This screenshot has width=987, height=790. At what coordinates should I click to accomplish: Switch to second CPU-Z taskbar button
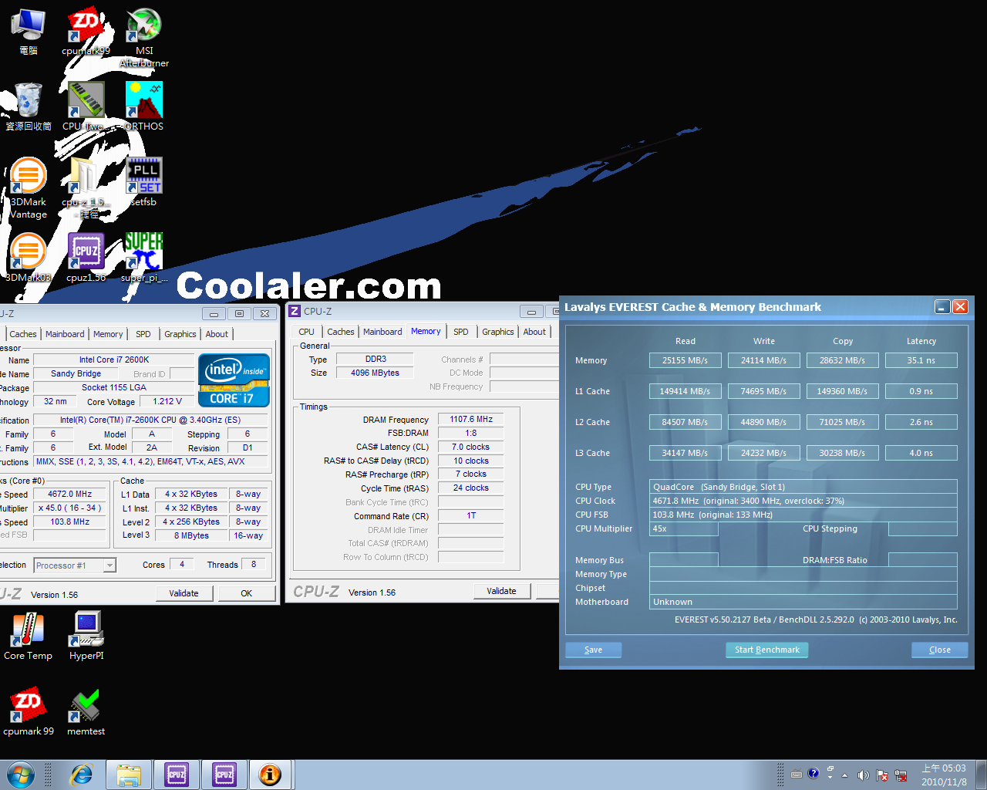pyautogui.click(x=224, y=775)
